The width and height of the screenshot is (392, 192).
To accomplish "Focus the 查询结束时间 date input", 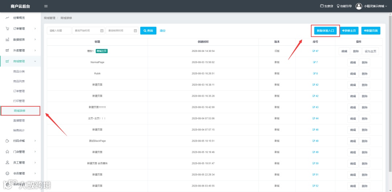I will tap(122, 31).
